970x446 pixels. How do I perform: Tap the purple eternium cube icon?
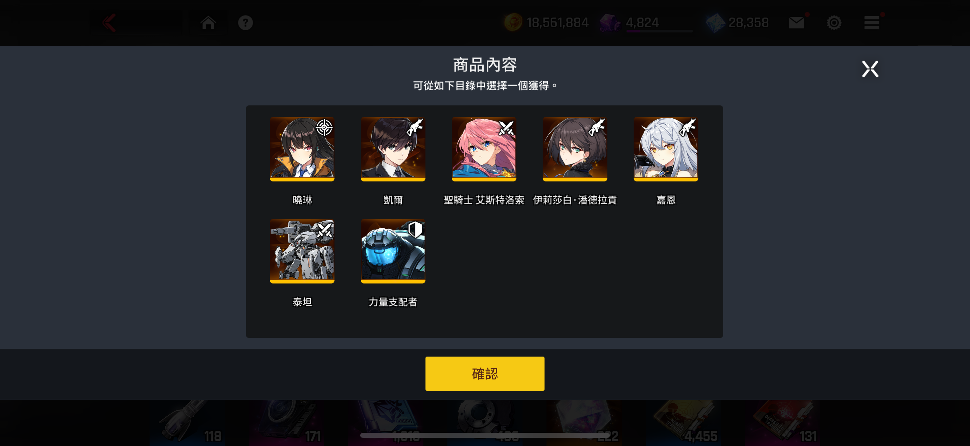(610, 23)
